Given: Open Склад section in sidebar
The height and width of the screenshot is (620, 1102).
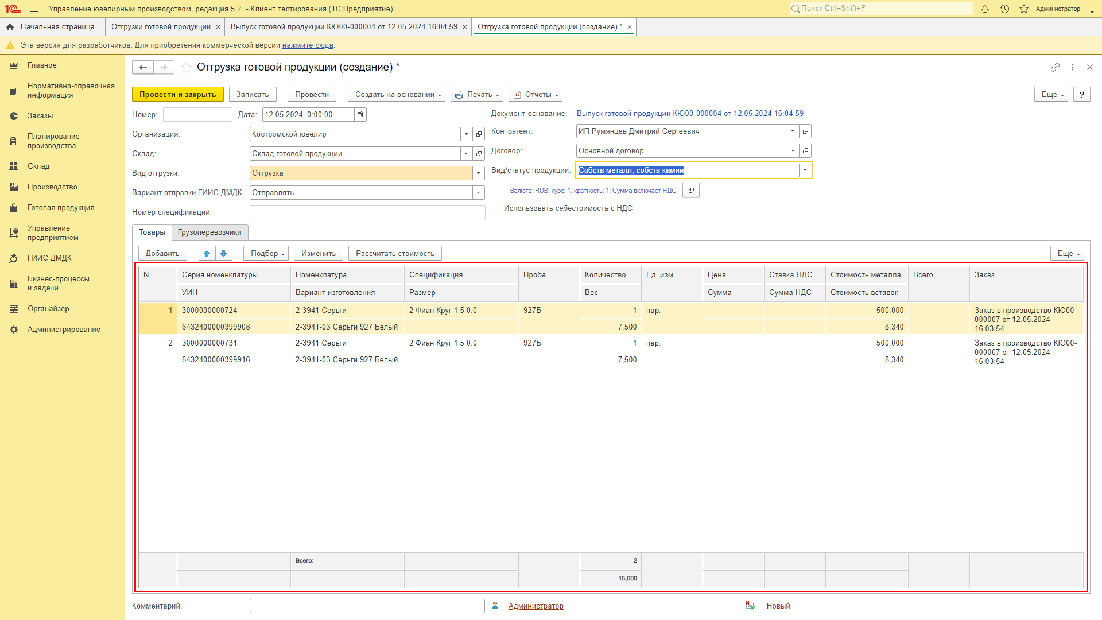Looking at the screenshot, I should (x=38, y=166).
